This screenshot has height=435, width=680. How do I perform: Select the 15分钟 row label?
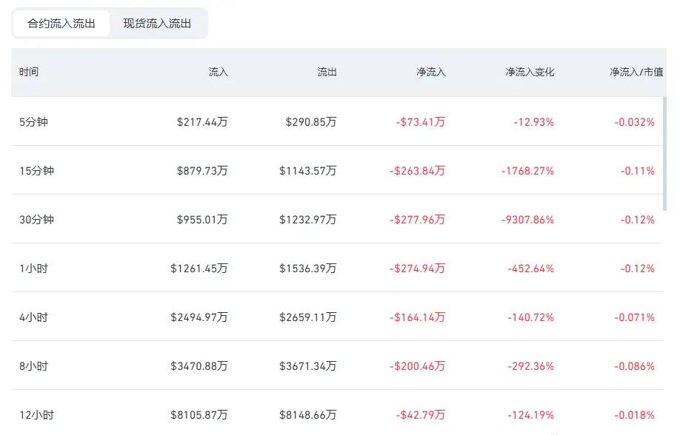click(x=36, y=171)
